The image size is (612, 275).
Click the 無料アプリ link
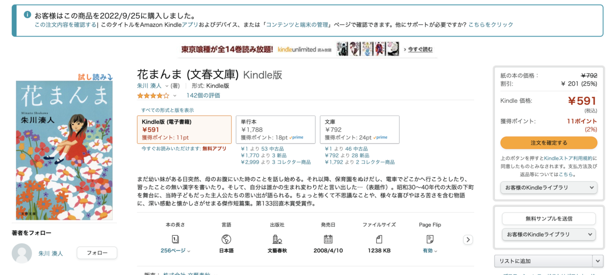point(214,149)
